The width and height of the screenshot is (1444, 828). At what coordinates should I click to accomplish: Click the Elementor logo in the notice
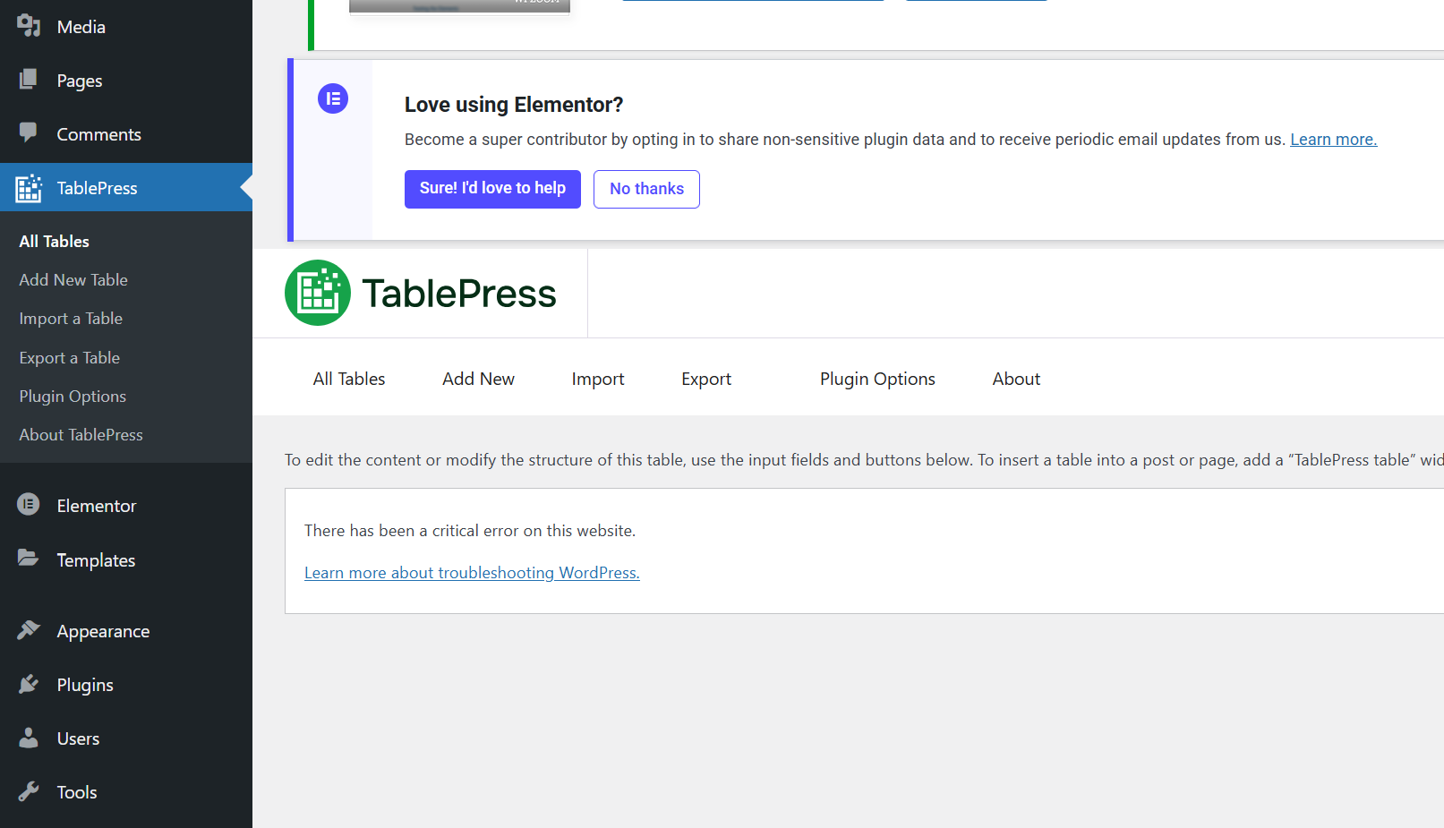333,98
